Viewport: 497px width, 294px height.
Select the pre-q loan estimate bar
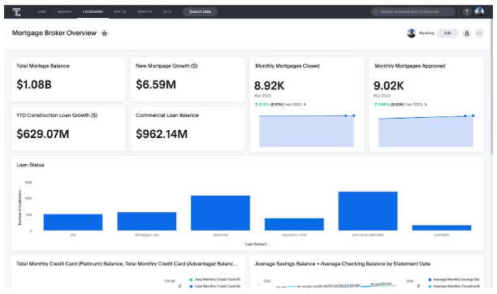(x=368, y=211)
